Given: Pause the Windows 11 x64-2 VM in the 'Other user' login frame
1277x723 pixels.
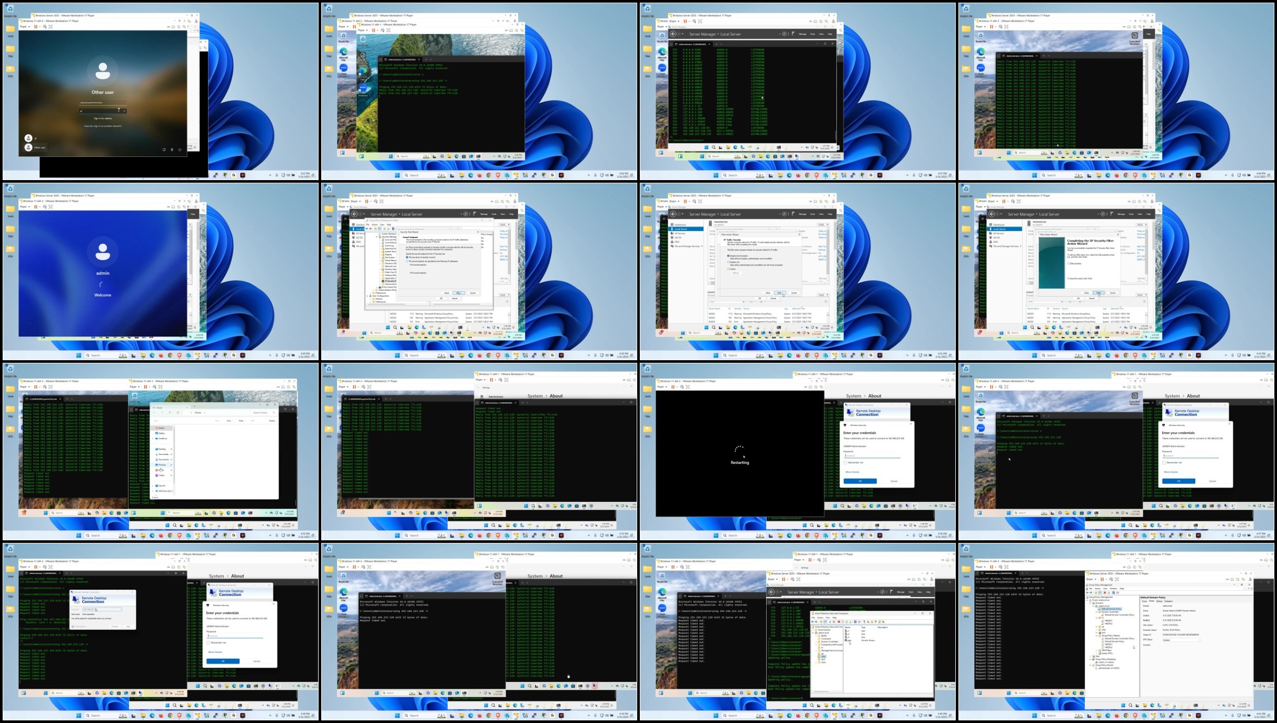Looking at the screenshot, I should click(x=36, y=26).
